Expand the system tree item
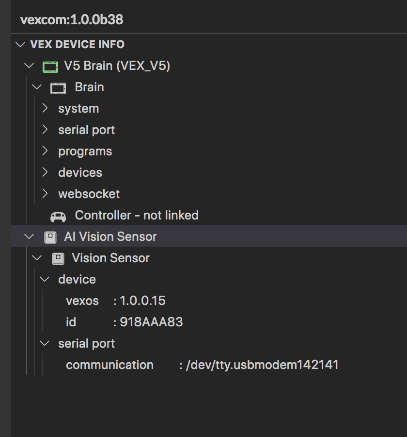407x437 pixels. [x=45, y=108]
